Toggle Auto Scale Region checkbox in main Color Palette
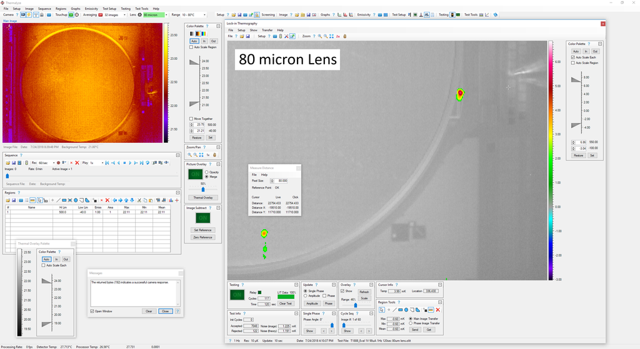This screenshot has height=349, width=640. click(191, 47)
